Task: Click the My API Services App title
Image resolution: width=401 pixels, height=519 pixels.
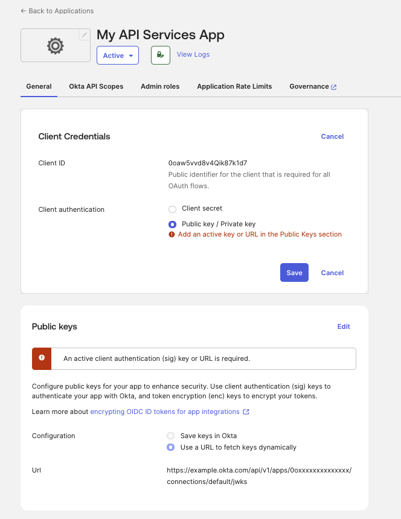Action: point(161,35)
